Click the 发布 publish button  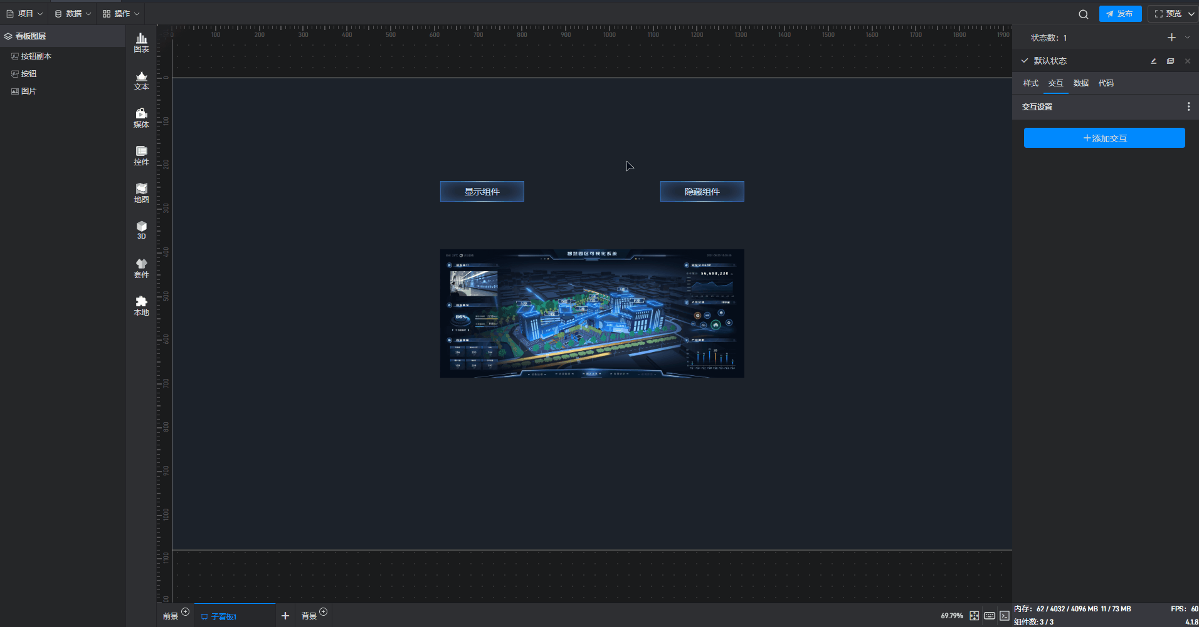coord(1120,14)
